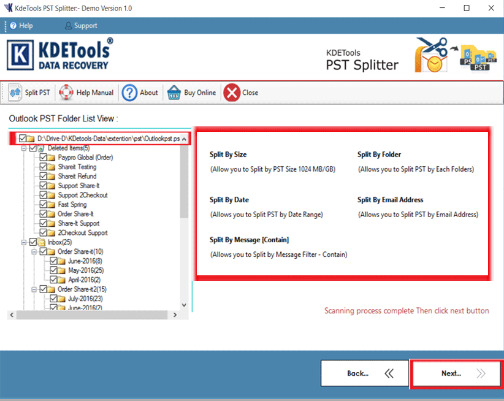Image resolution: width=504 pixels, height=401 pixels.
Task: Open the Help Manual lifebuoy icon
Action: pyautogui.click(x=66, y=93)
